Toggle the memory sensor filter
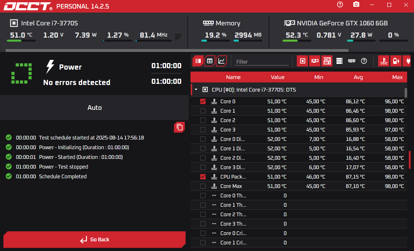The image size is (414, 251). [x=352, y=61]
